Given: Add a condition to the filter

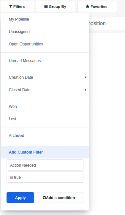Looking at the screenshot, I should point(59,198).
